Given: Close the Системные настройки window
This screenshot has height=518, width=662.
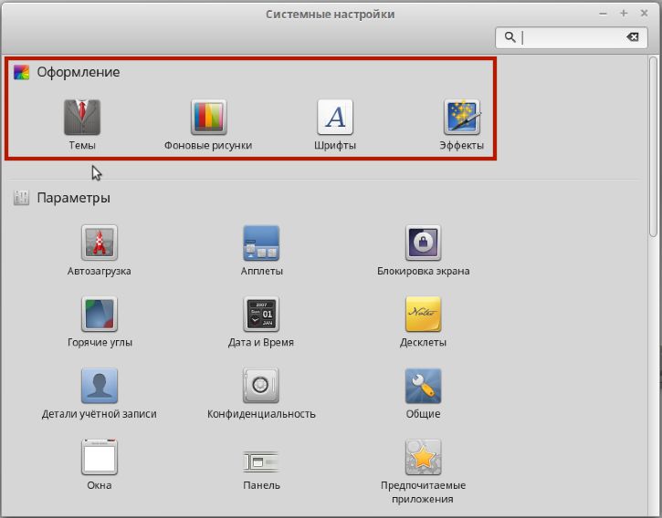Looking at the screenshot, I should coord(645,14).
